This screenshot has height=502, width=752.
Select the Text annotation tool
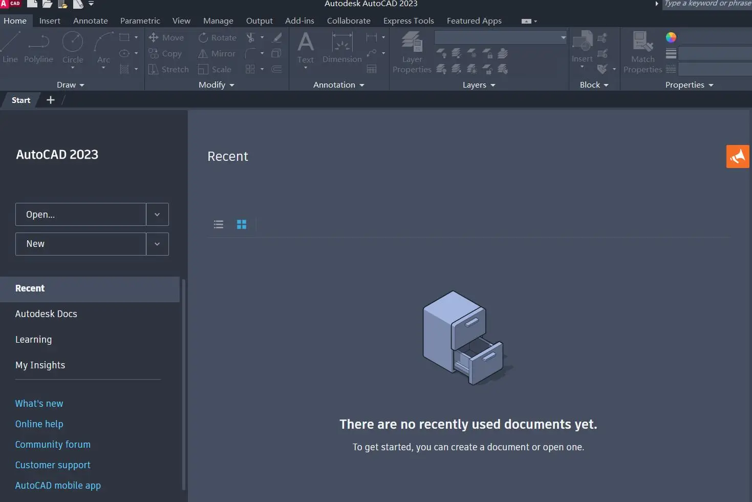306,43
